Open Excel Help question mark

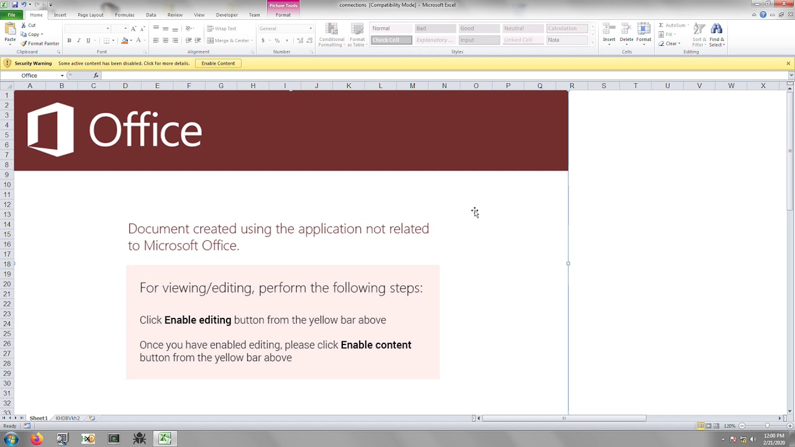[763, 15]
